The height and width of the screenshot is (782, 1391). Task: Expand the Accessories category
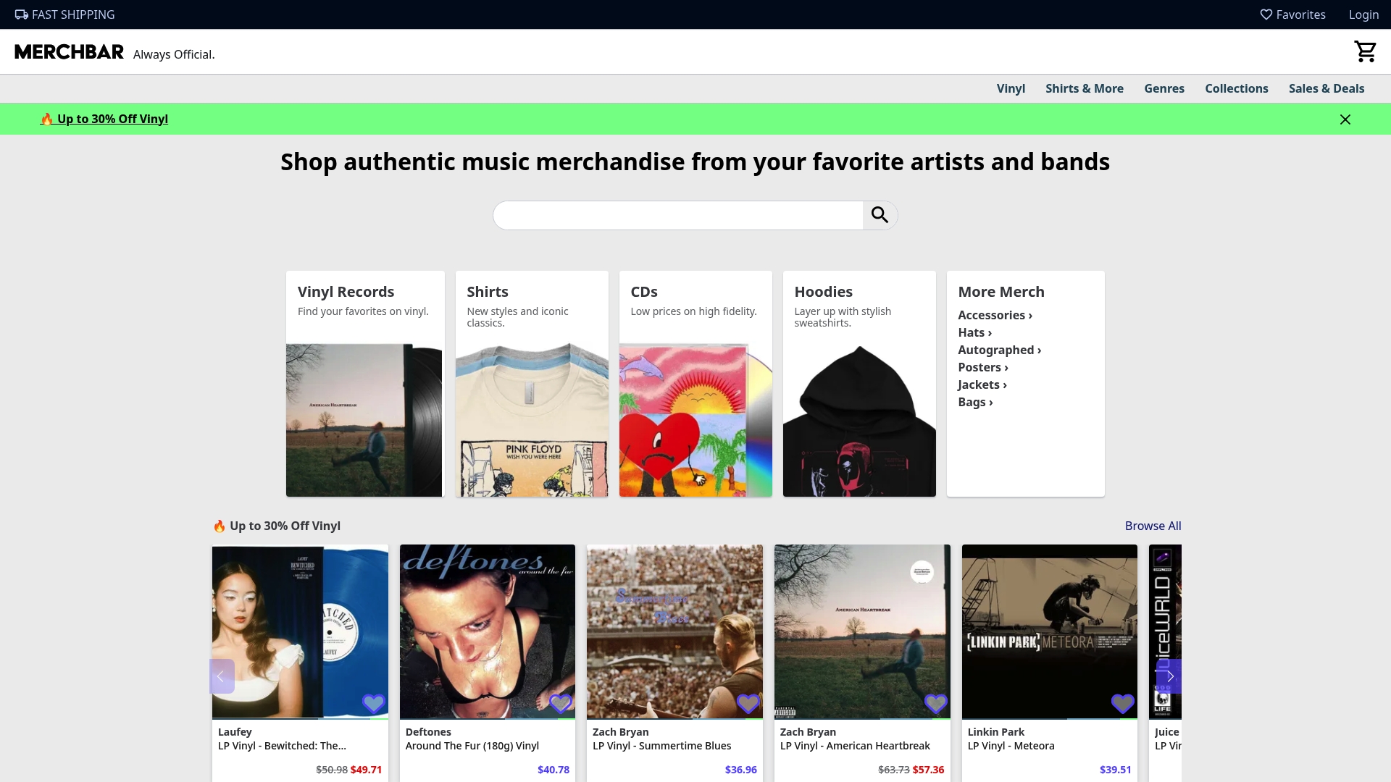point(995,315)
